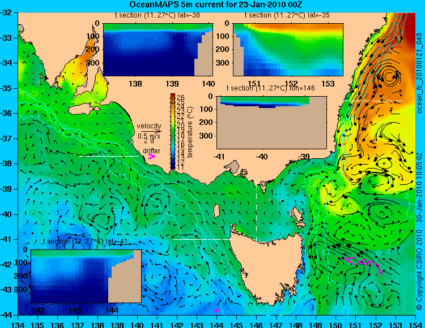Image resolution: width=425 pixels, height=328 pixels.
Task: Open the lat=-35 temperature section inset plot
Action: [x=288, y=50]
